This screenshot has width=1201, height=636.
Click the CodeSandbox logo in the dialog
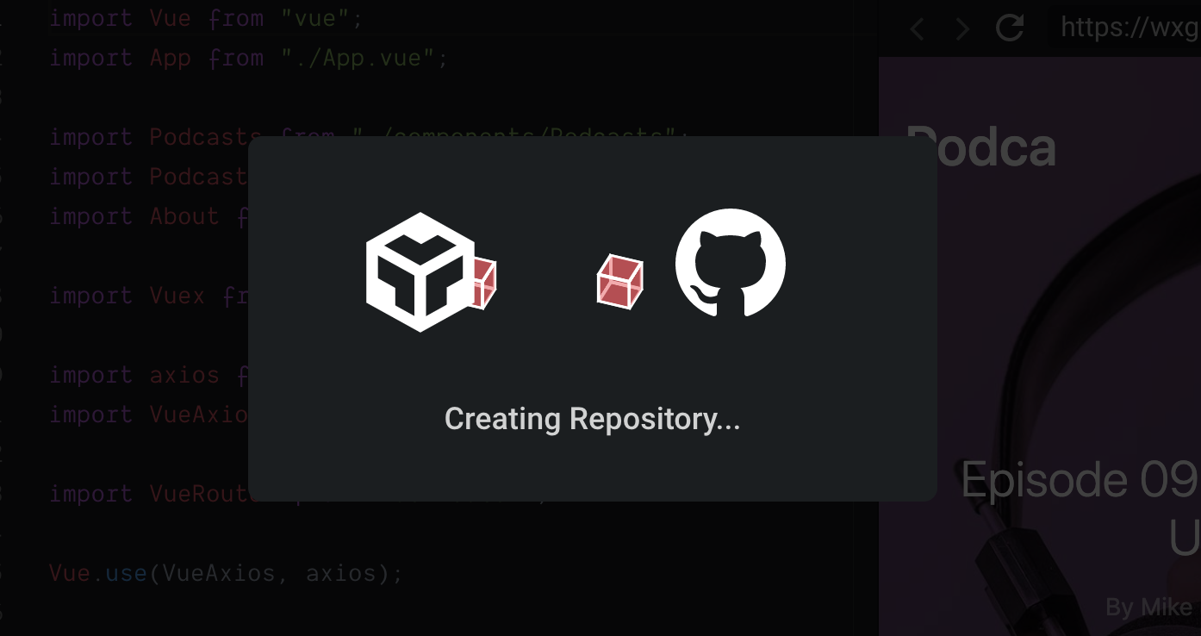[420, 271]
